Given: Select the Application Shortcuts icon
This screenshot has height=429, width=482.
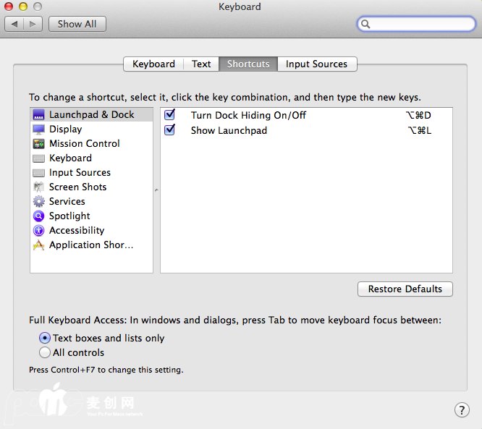Looking at the screenshot, I should 39,245.
